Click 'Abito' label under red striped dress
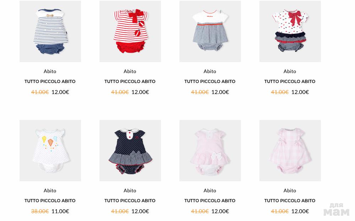This screenshot has height=221, width=355. (130, 71)
